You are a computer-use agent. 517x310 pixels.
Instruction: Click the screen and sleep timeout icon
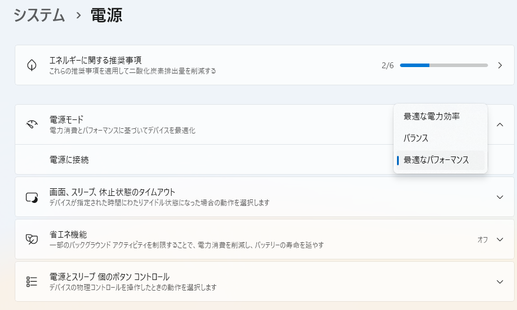pyautogui.click(x=32, y=197)
